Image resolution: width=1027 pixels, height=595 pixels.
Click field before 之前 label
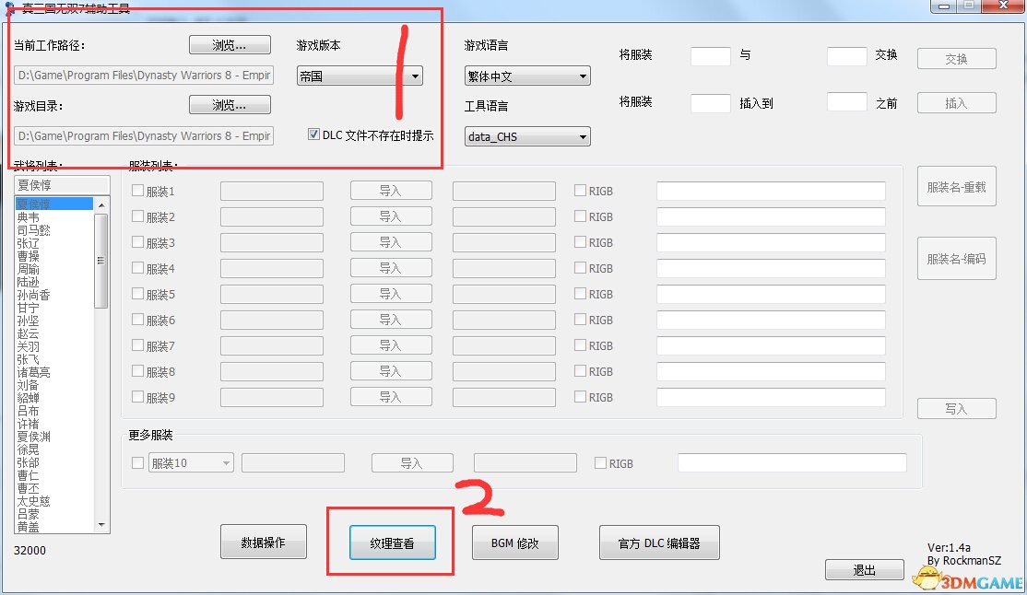click(x=847, y=101)
